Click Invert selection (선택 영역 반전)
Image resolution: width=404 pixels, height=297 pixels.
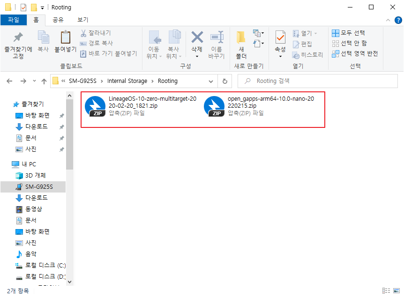pyautogui.click(x=355, y=53)
